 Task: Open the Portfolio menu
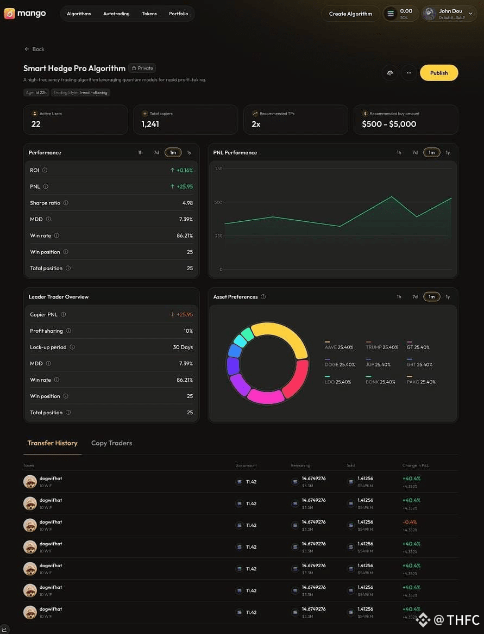179,14
